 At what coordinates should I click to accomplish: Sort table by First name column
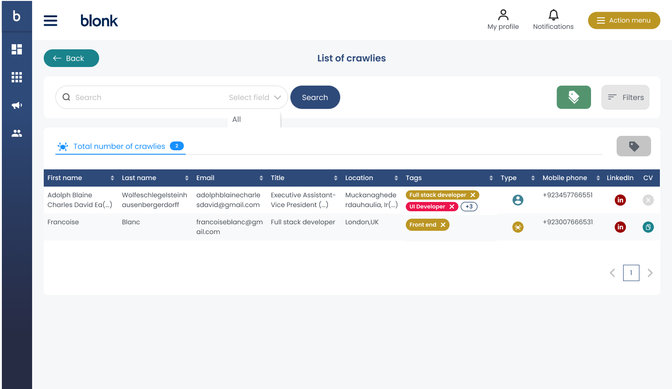[112, 178]
